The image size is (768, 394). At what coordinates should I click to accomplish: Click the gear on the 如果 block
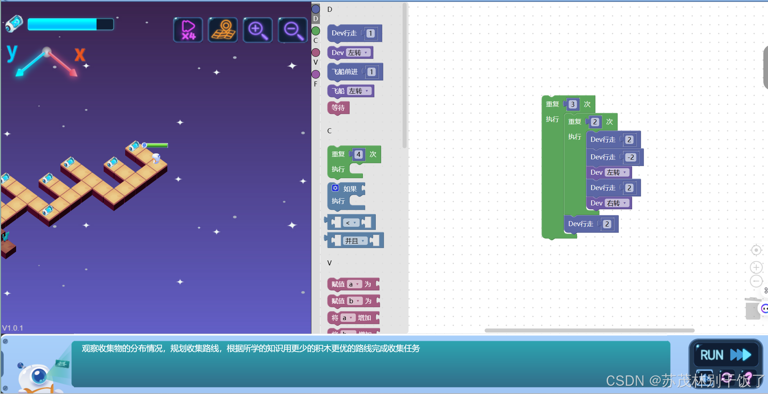335,188
